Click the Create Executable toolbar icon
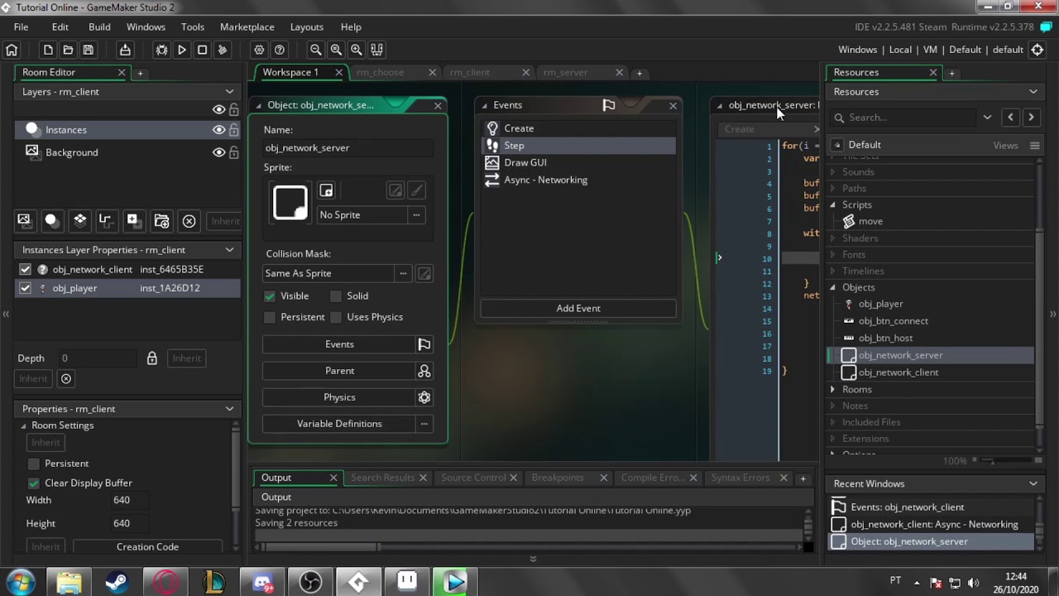 (x=125, y=50)
